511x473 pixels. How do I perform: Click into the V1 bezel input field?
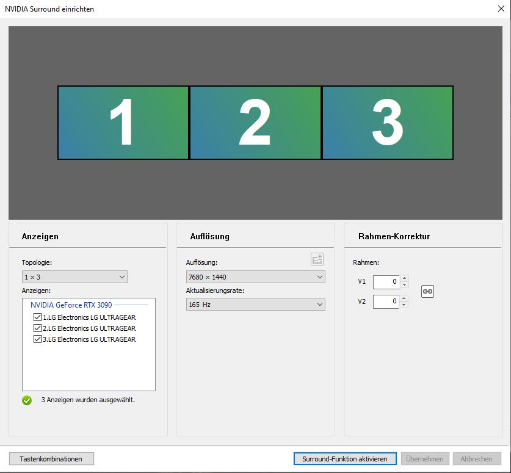coord(386,282)
